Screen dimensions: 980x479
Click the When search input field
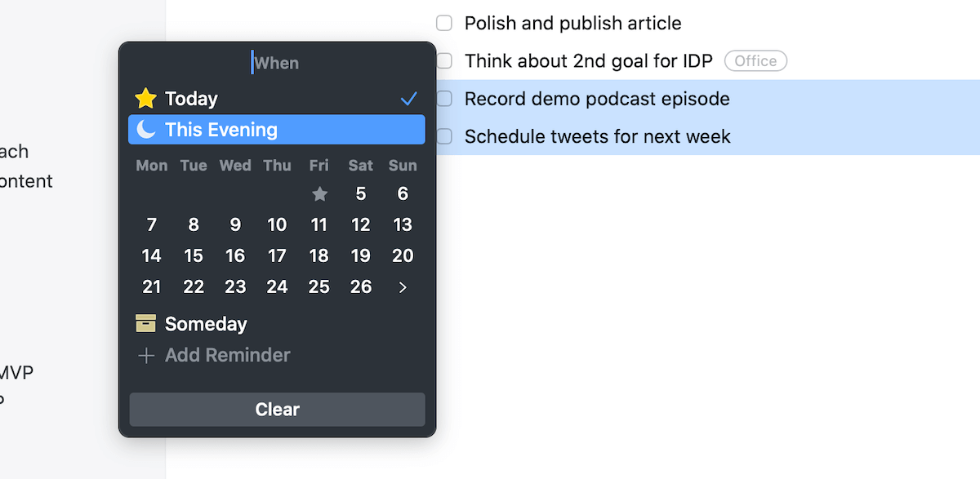[x=276, y=62]
